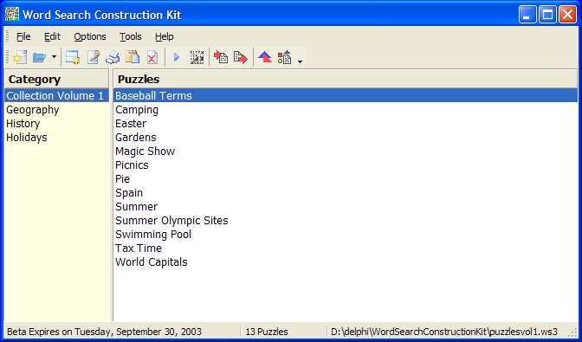Select the Geography category
Viewport: 582px width, 342px height.
pyautogui.click(x=33, y=110)
